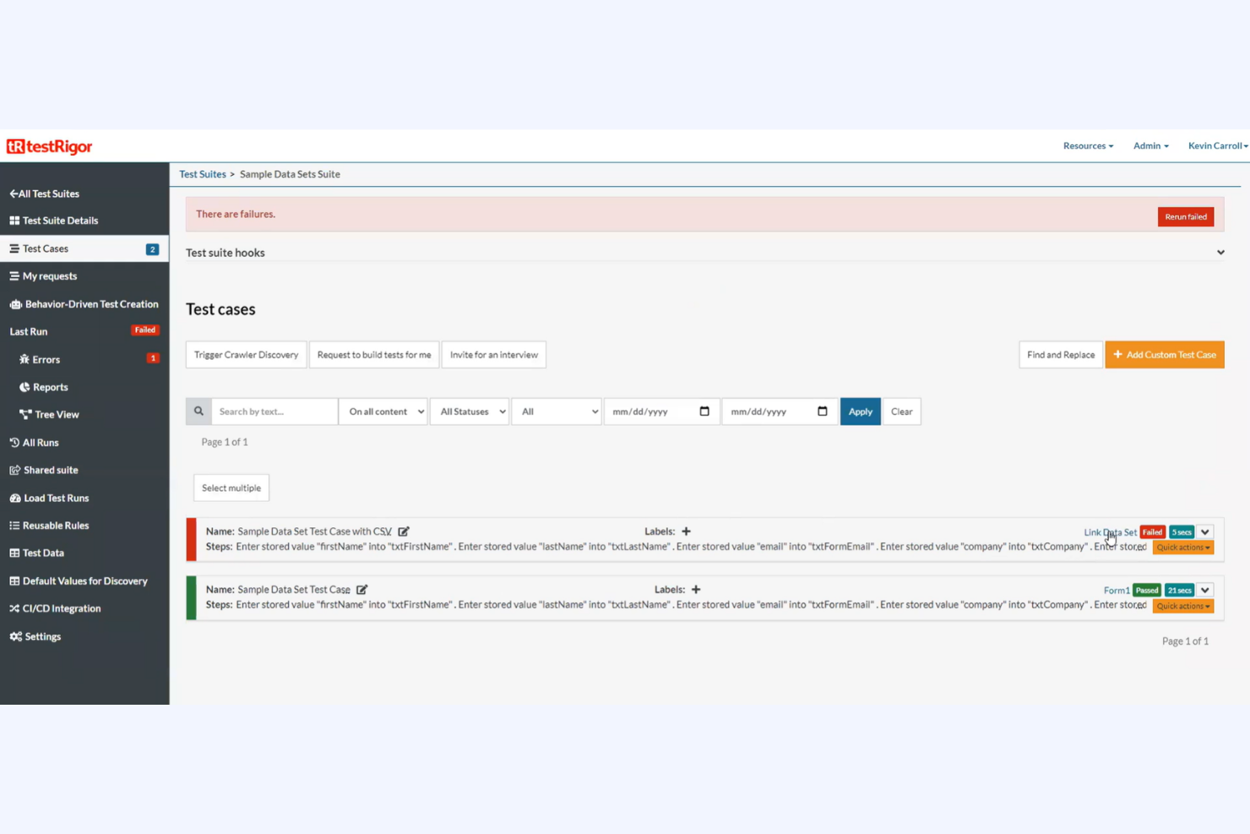Open Reports from the sidebar
The width and height of the screenshot is (1250, 834).
pos(50,387)
